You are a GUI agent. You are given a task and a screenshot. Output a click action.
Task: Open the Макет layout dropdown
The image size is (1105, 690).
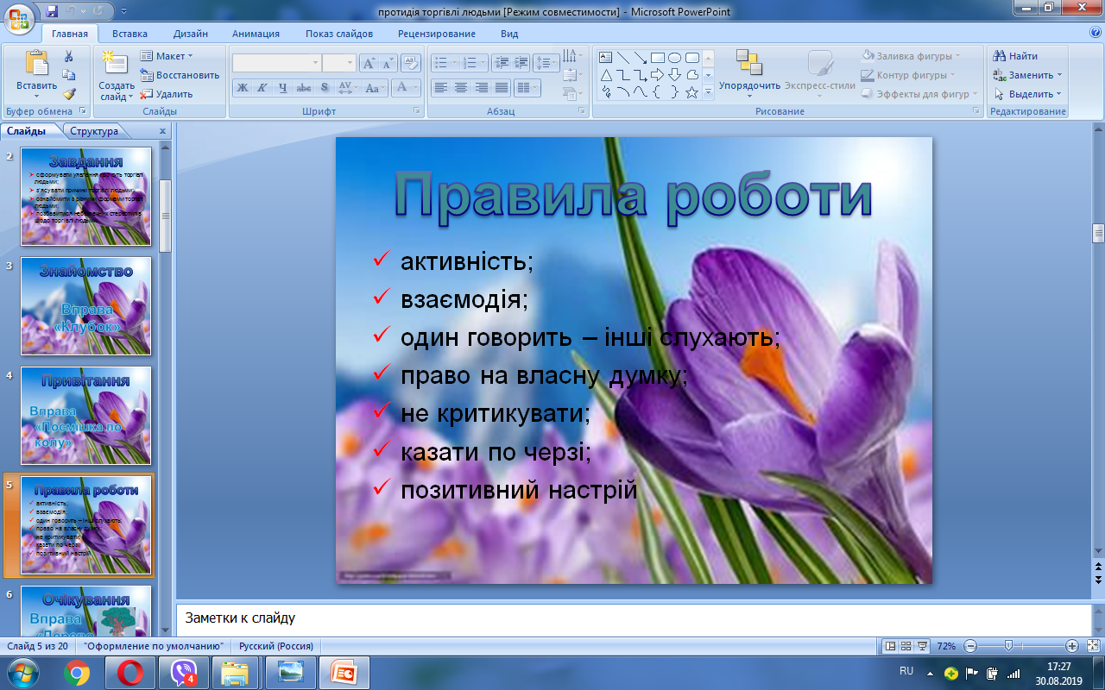tap(167, 56)
